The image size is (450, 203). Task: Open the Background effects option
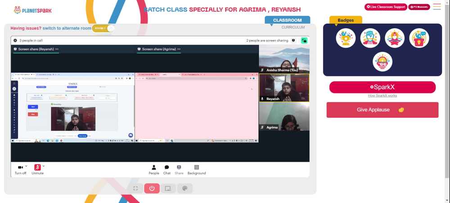click(x=197, y=170)
